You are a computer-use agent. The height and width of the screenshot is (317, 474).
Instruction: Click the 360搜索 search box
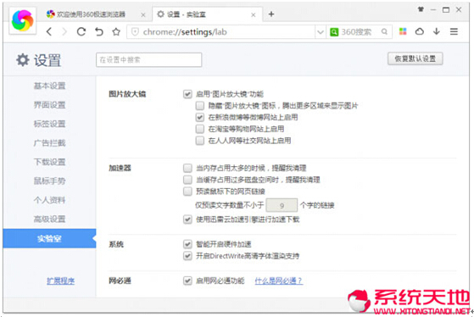point(360,31)
